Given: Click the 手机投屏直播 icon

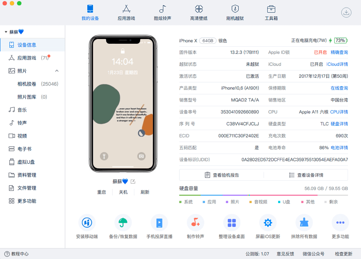Looking at the screenshot, I should click(x=159, y=223).
